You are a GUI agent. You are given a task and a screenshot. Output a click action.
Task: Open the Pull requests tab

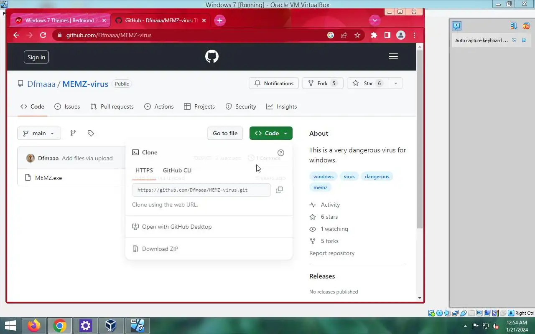pyautogui.click(x=112, y=106)
